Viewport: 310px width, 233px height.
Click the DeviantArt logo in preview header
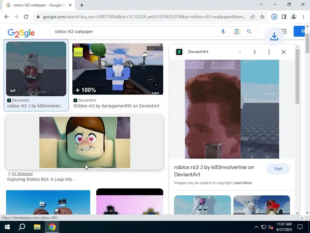(x=179, y=52)
